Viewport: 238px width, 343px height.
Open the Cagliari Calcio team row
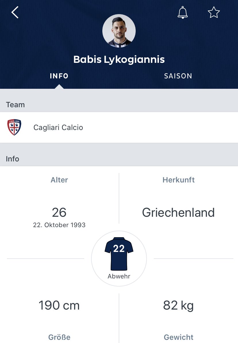pos(119,127)
